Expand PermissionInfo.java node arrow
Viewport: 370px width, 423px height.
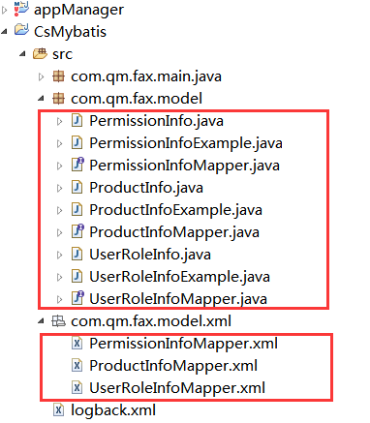click(59, 121)
